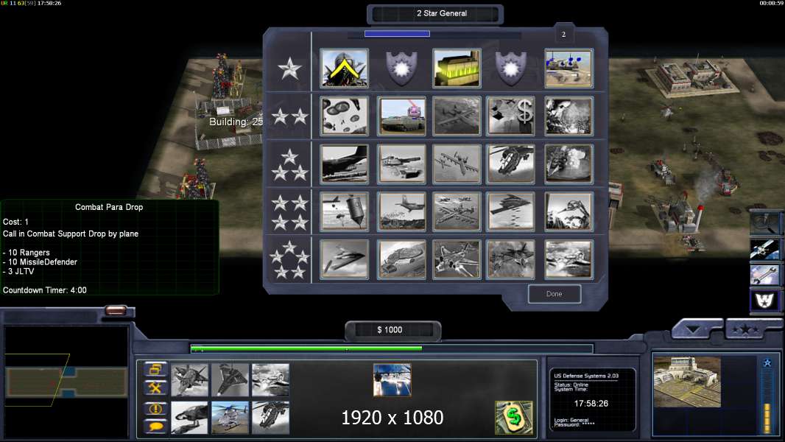This screenshot has width=785, height=442.
Task: Build the delta-wing stealth jet in command bar
Action: click(x=230, y=380)
